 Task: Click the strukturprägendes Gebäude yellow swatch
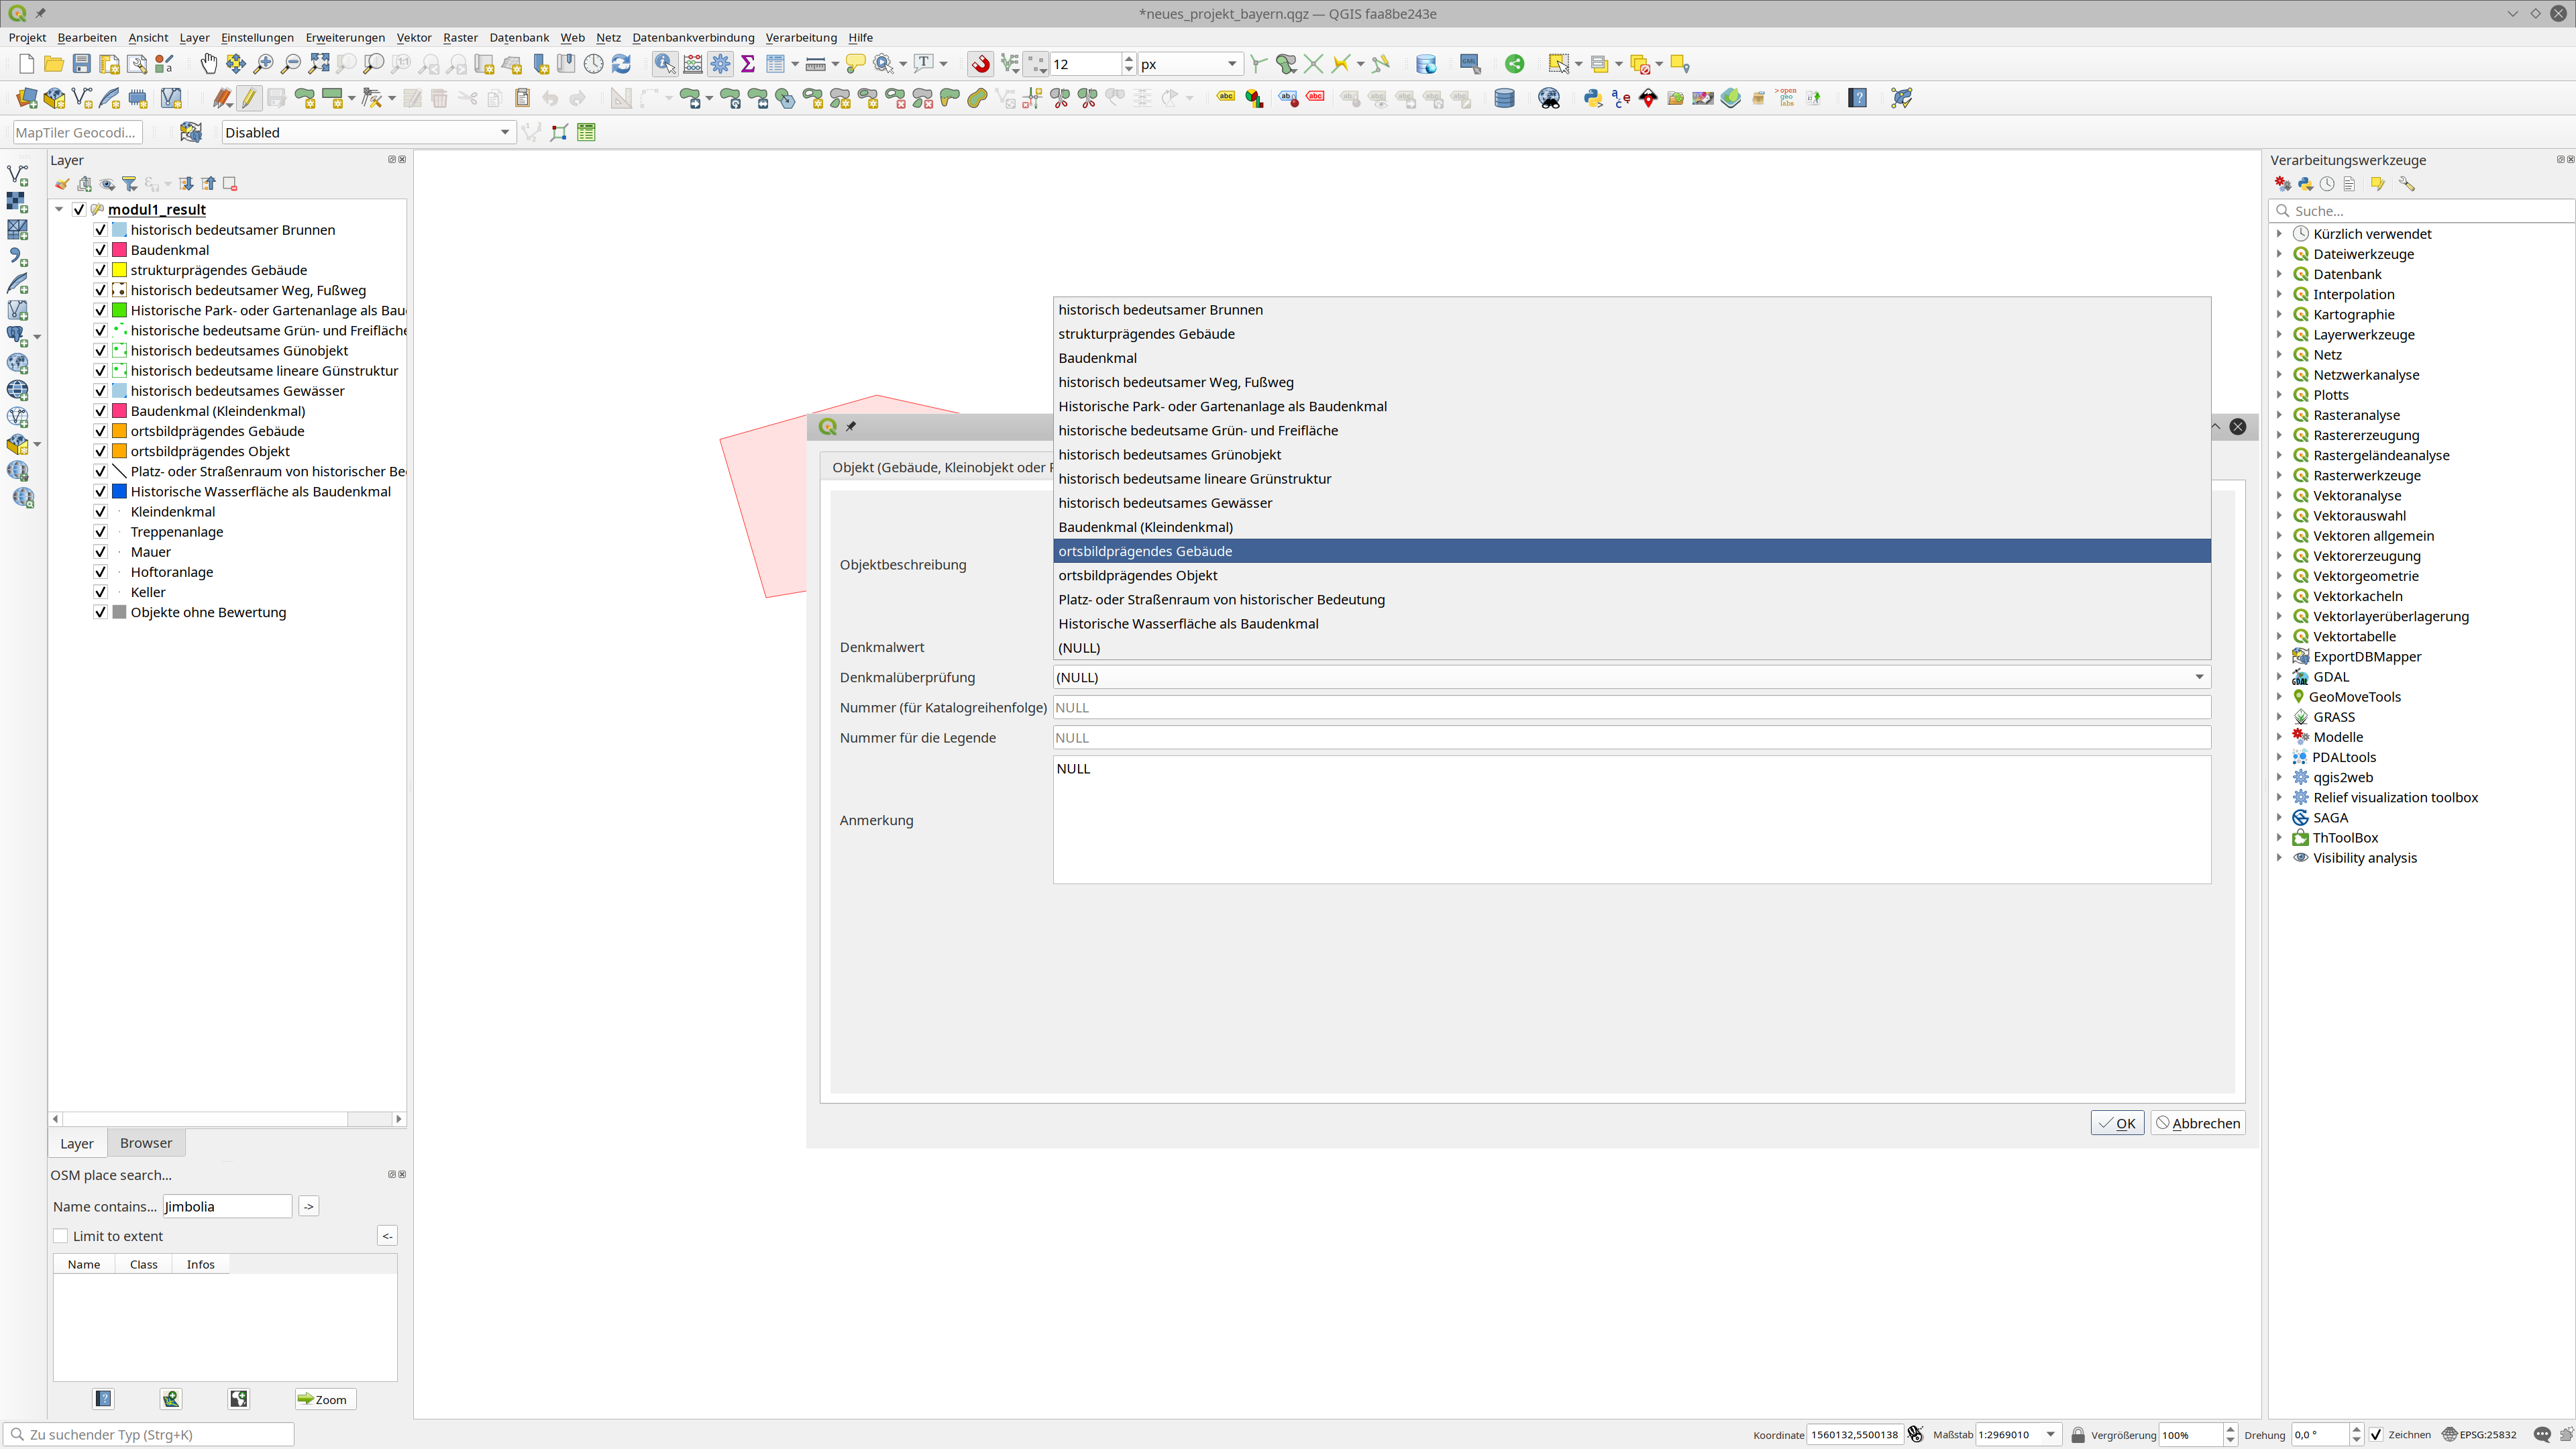tap(120, 270)
